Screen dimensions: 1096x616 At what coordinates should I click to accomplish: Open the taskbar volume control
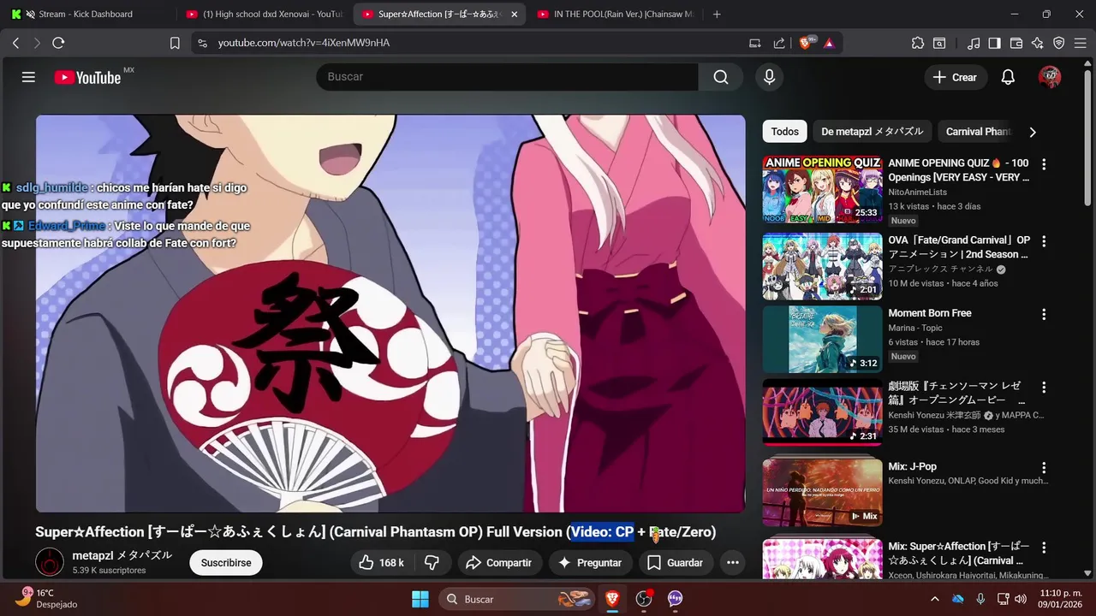[x=1022, y=599]
